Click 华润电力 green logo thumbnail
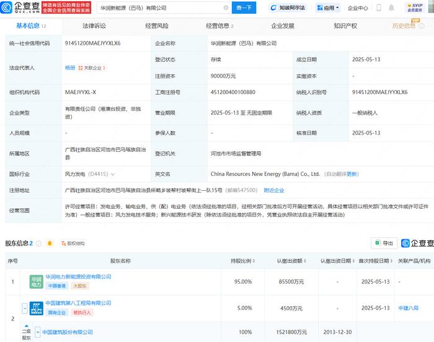434x342 pixels. [x=36, y=282]
